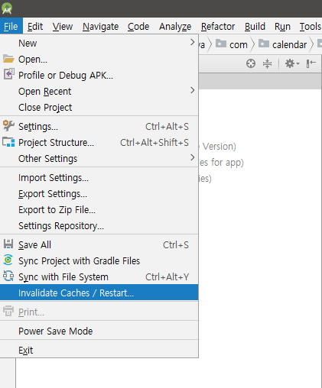Expand the Open Recent submenu arrow

click(193, 90)
